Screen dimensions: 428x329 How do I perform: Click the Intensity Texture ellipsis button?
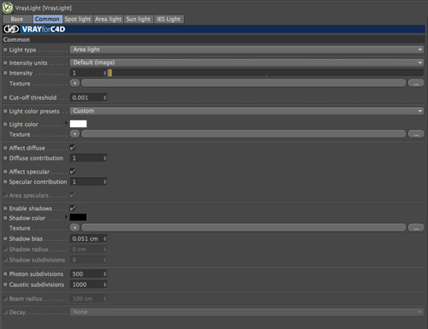(416, 83)
